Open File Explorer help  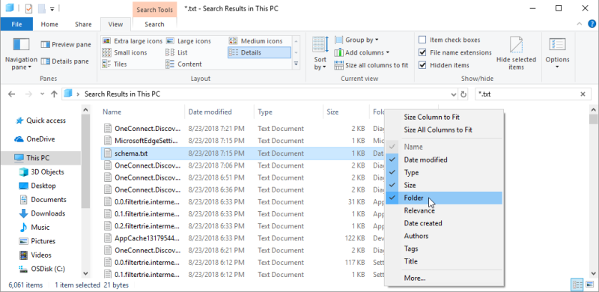[x=591, y=24]
